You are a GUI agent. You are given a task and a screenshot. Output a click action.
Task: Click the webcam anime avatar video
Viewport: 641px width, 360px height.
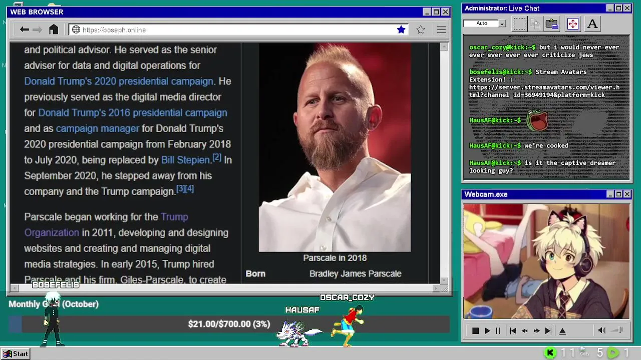[546, 261]
